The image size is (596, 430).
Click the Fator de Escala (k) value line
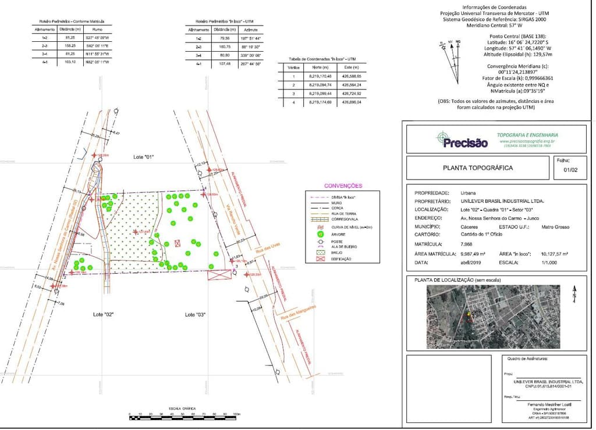pos(517,78)
